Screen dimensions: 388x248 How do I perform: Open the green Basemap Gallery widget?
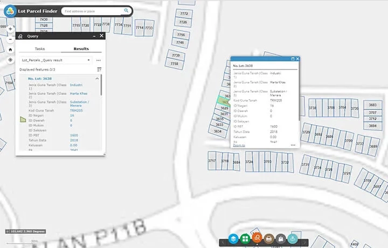tap(245, 238)
